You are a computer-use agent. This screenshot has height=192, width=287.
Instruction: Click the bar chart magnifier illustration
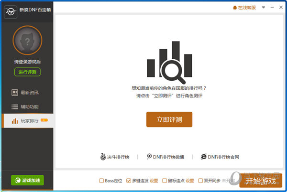click(x=169, y=63)
